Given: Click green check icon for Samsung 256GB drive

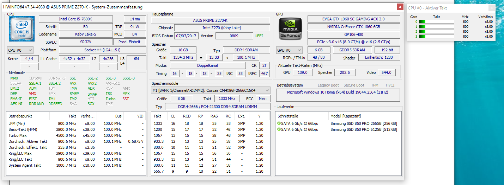Looking at the screenshot, I should point(279,123).
